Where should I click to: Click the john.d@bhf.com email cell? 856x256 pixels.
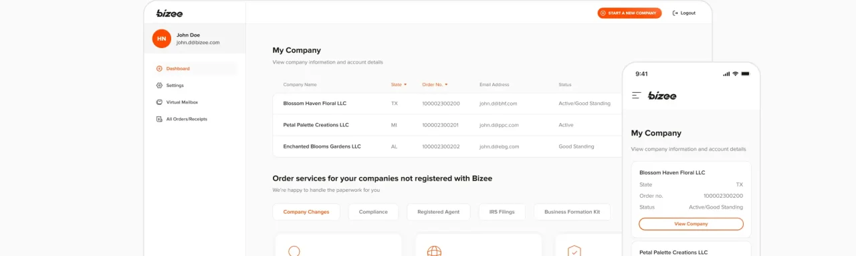(x=498, y=104)
